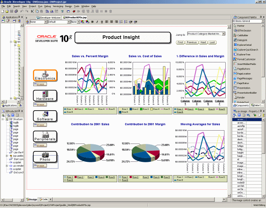The image size is (266, 208).
Task: Click the Photo category button
Action: [x=45, y=157]
